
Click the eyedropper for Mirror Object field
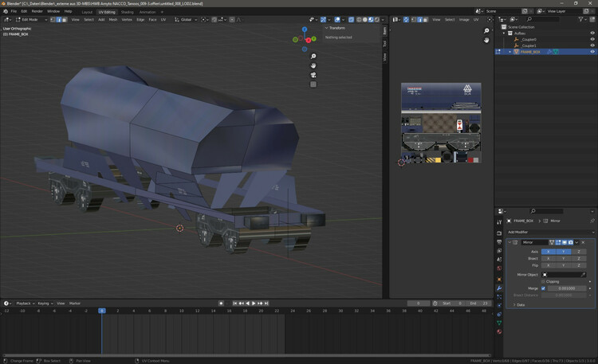click(x=583, y=275)
